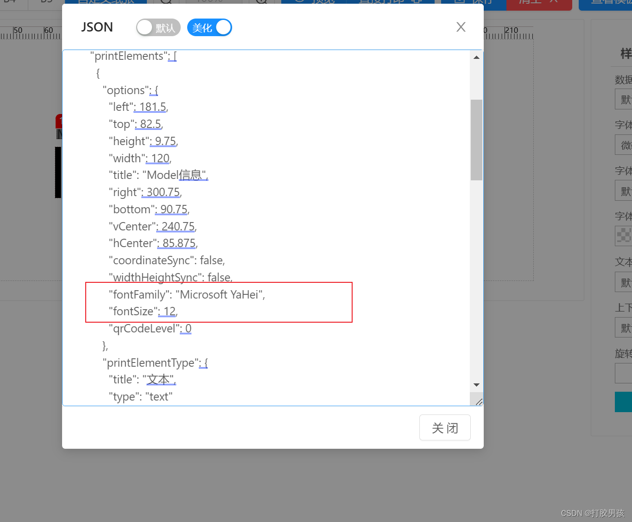
Task: Open the font dropdown showing 微 in background panel
Action: 623,145
